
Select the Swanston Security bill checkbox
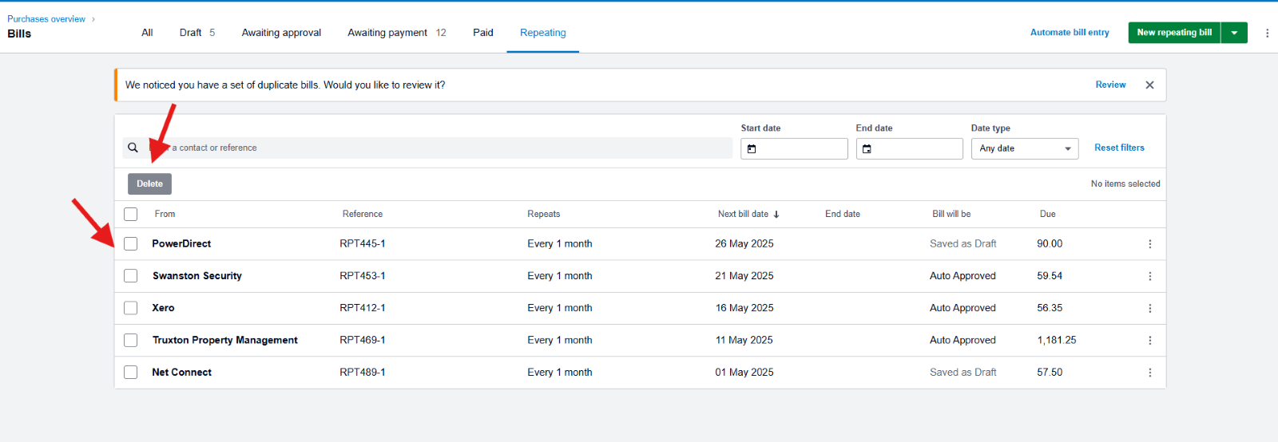tap(131, 276)
